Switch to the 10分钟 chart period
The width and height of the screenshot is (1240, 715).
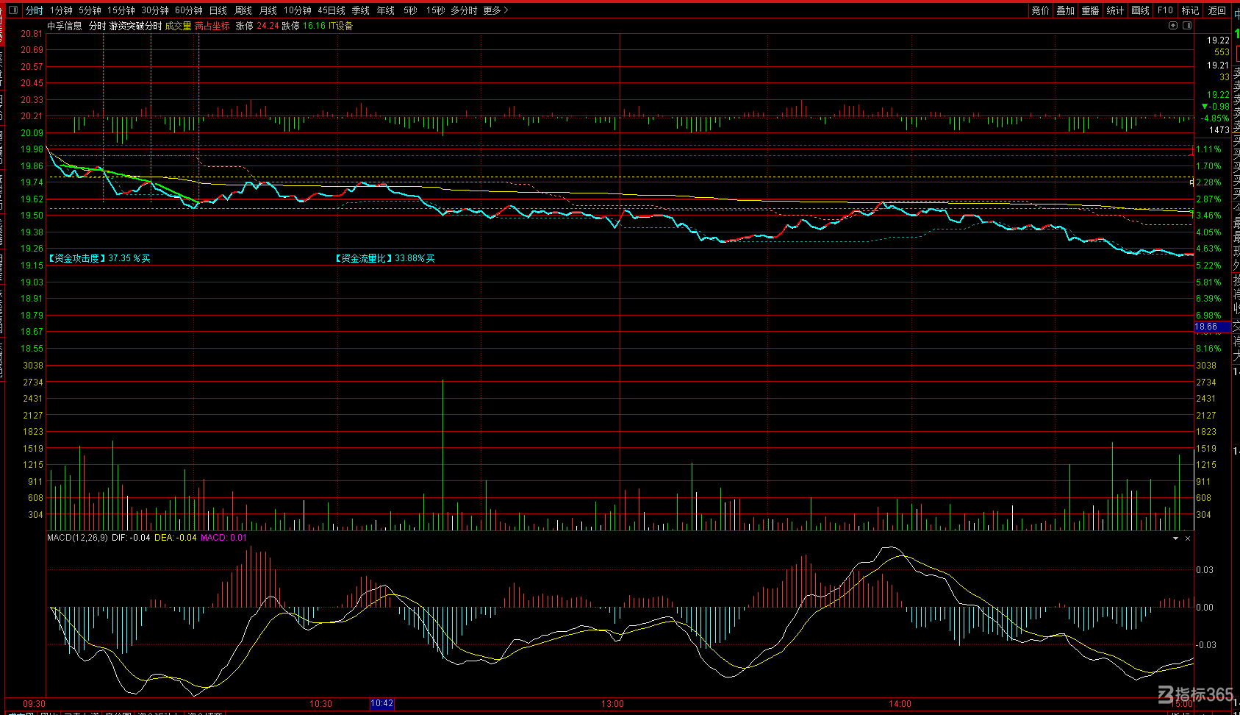tap(298, 10)
